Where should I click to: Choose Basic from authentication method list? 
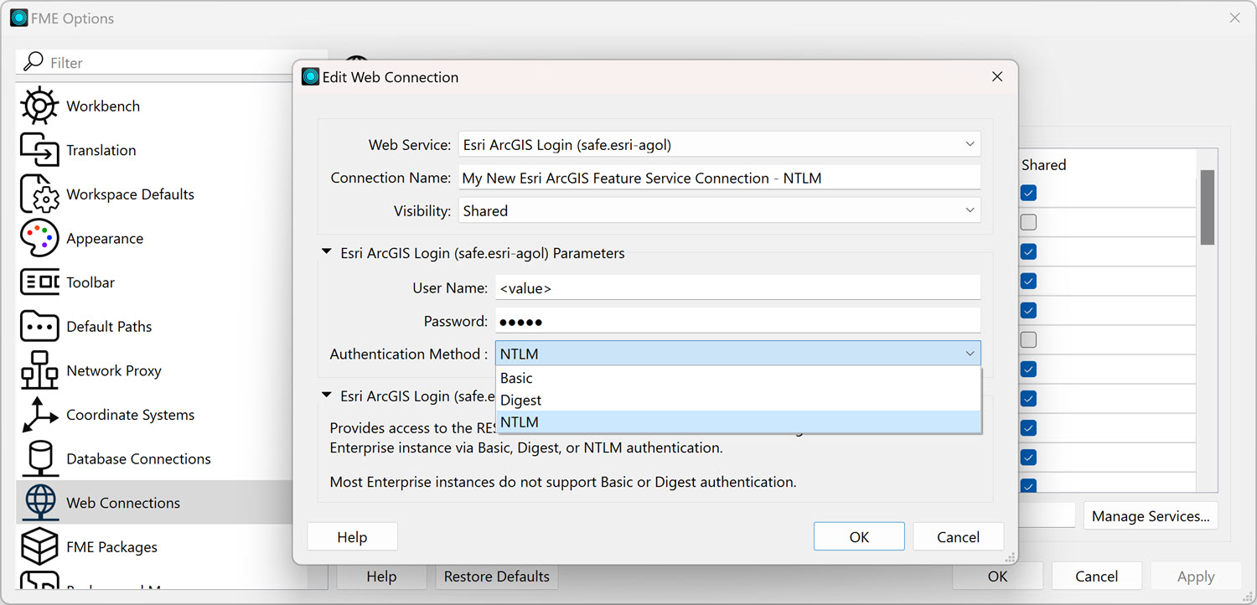(517, 378)
